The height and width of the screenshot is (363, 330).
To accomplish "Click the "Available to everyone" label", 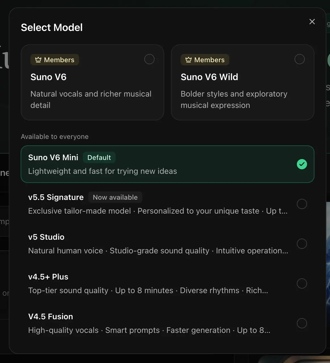I will click(x=55, y=137).
